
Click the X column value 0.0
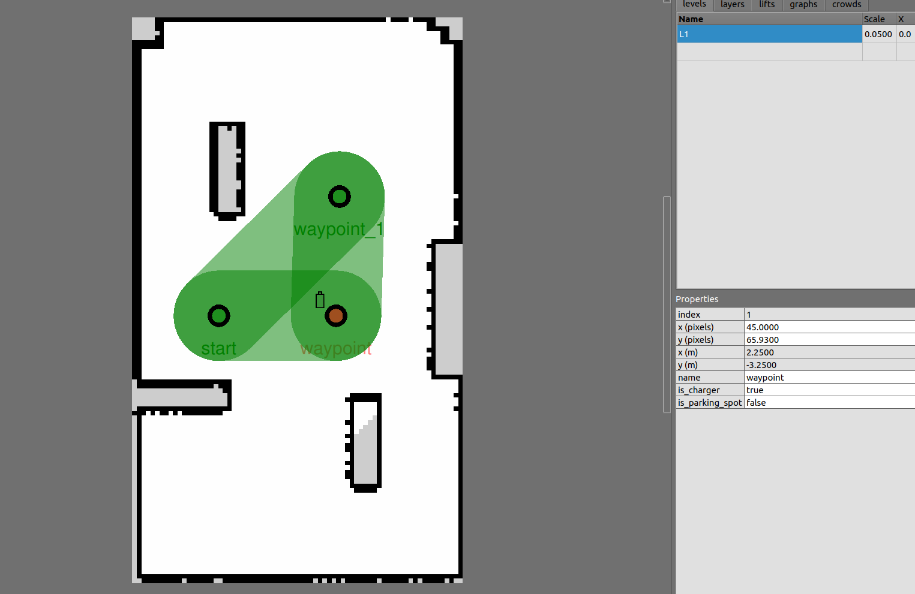pos(905,34)
